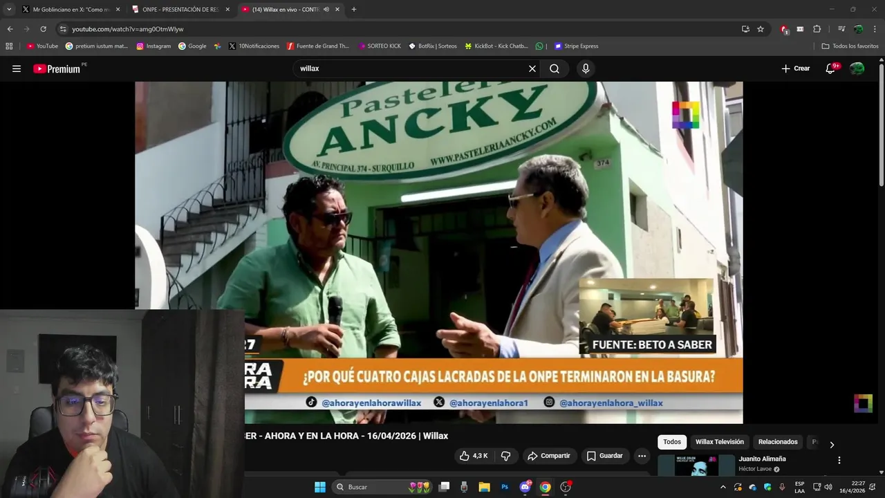Click the magnifier search button
Viewport: 885px width, 498px height.
point(555,68)
